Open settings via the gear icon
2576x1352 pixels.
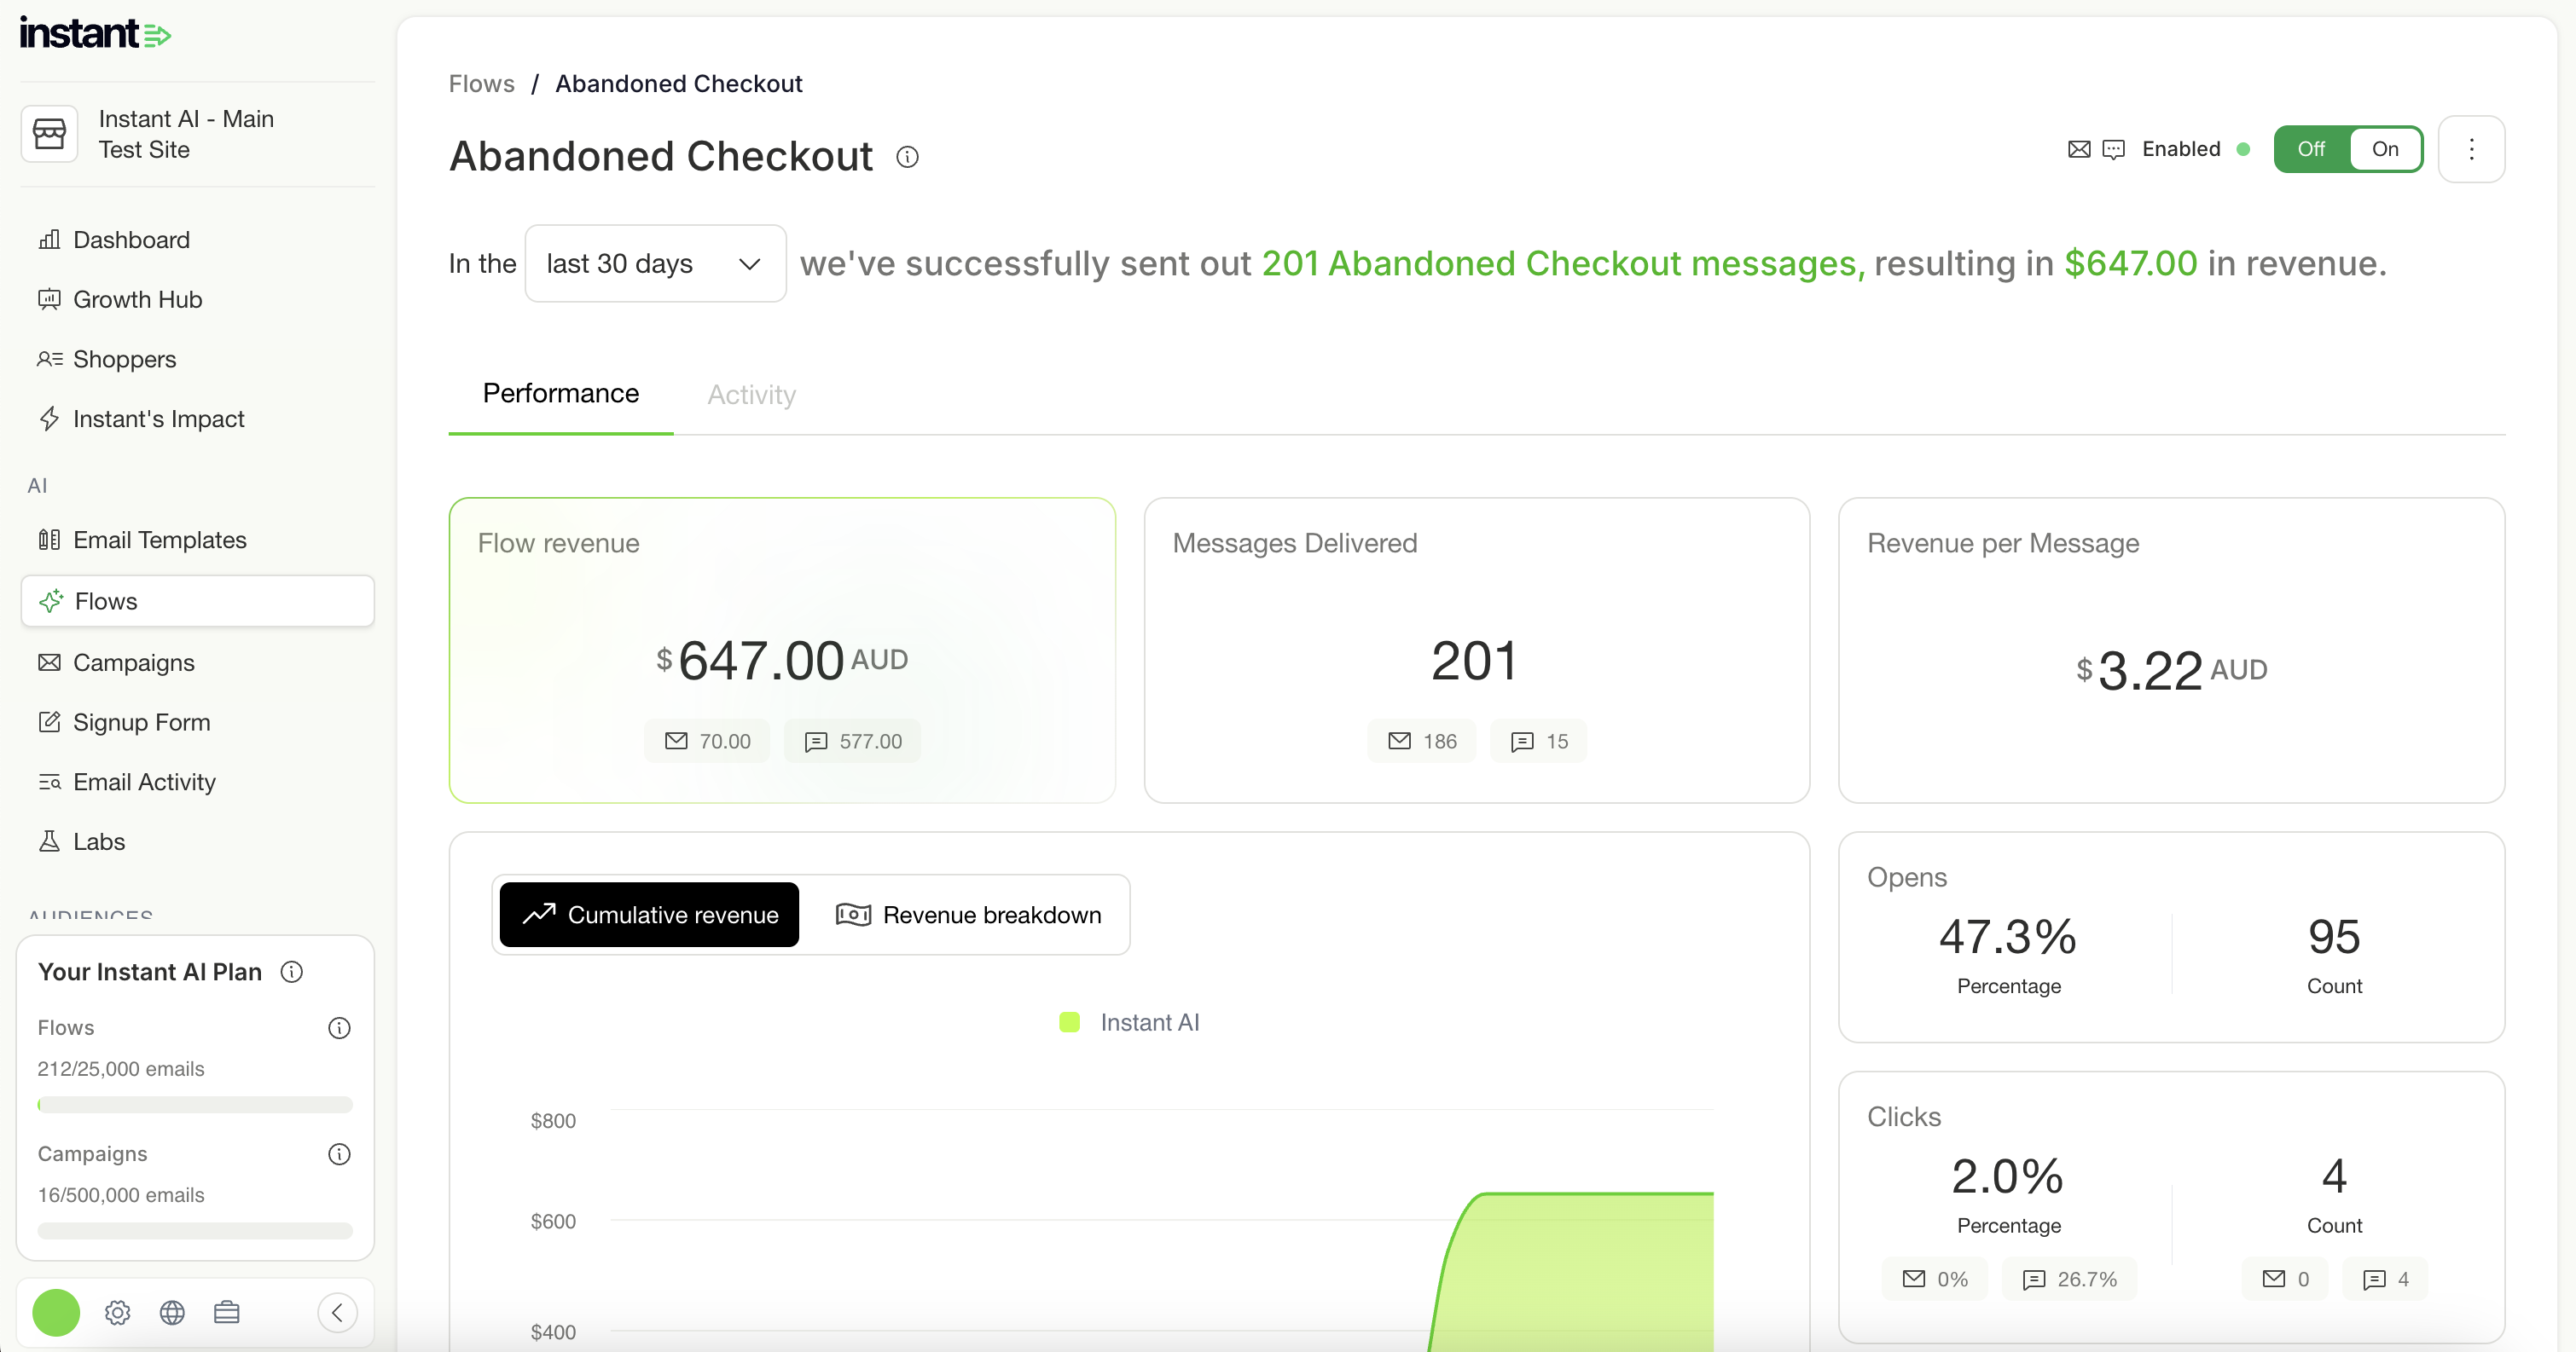[118, 1312]
